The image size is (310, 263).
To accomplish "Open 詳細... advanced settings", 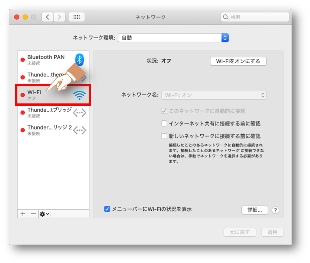I will (x=255, y=210).
